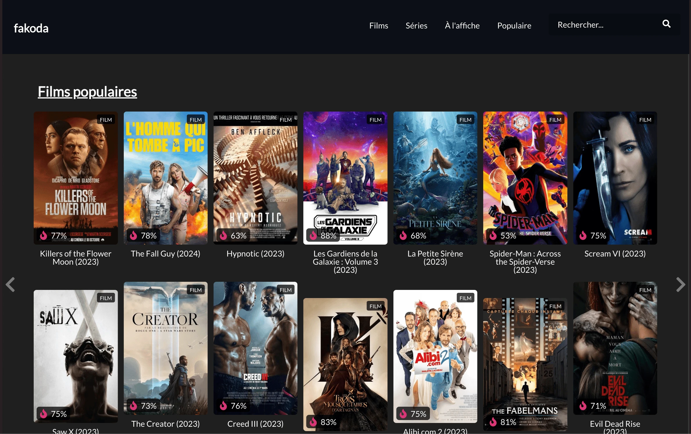Click the fakoda site logo
This screenshot has height=434, width=691.
(x=31, y=28)
